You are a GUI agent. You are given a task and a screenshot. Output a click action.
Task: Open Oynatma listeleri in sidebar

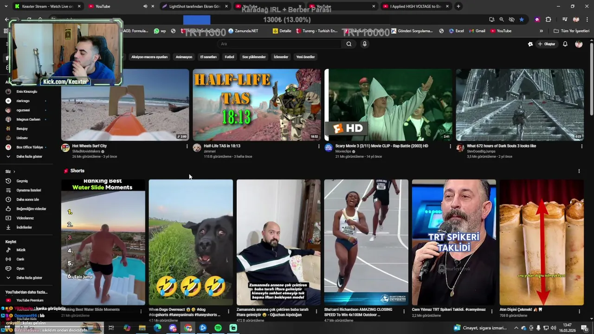coord(24,190)
